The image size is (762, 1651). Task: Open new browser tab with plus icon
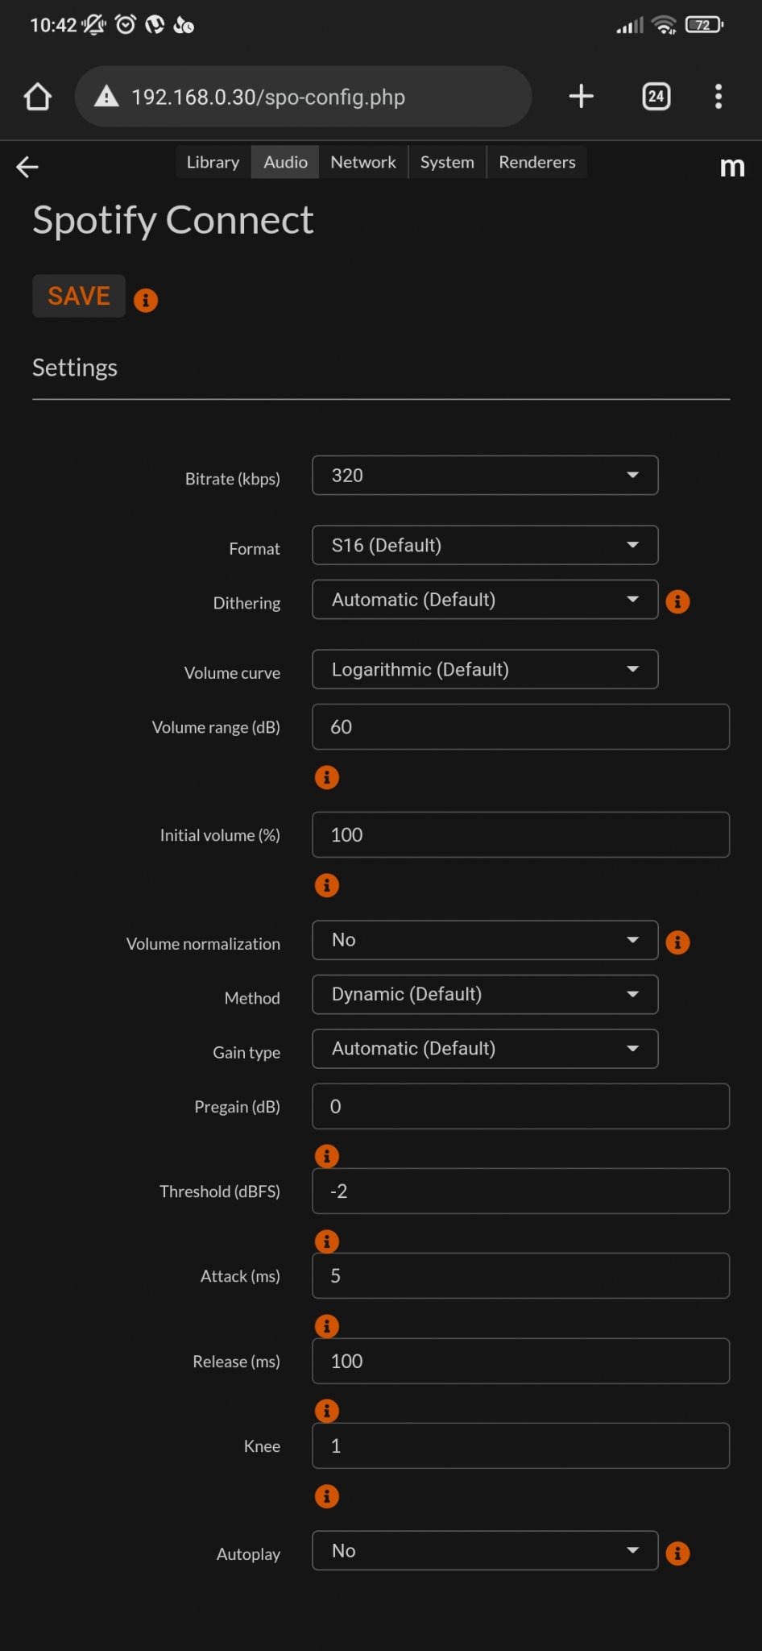581,97
